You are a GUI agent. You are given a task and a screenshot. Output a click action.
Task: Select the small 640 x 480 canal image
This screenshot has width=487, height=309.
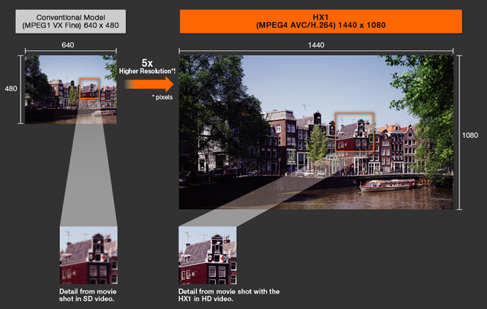tap(70, 89)
